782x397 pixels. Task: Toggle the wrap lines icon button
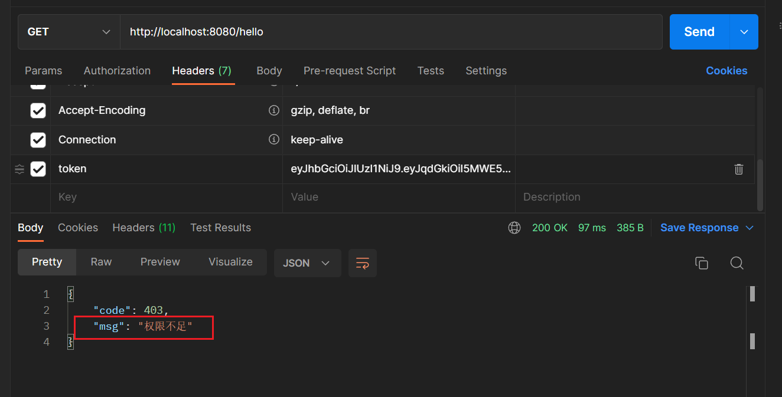[363, 263]
